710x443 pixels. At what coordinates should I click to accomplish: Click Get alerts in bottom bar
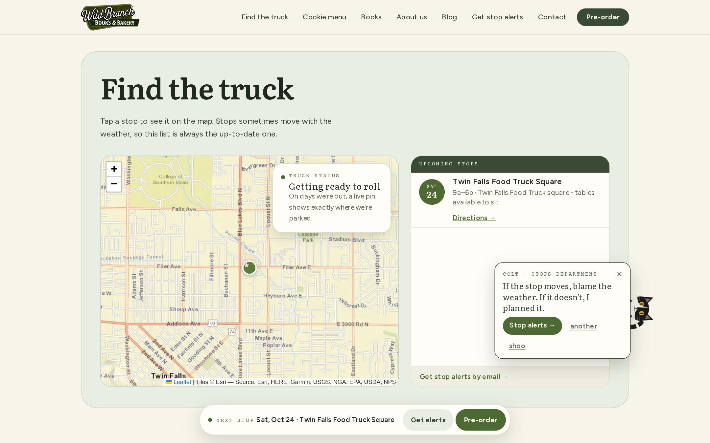coord(428,420)
